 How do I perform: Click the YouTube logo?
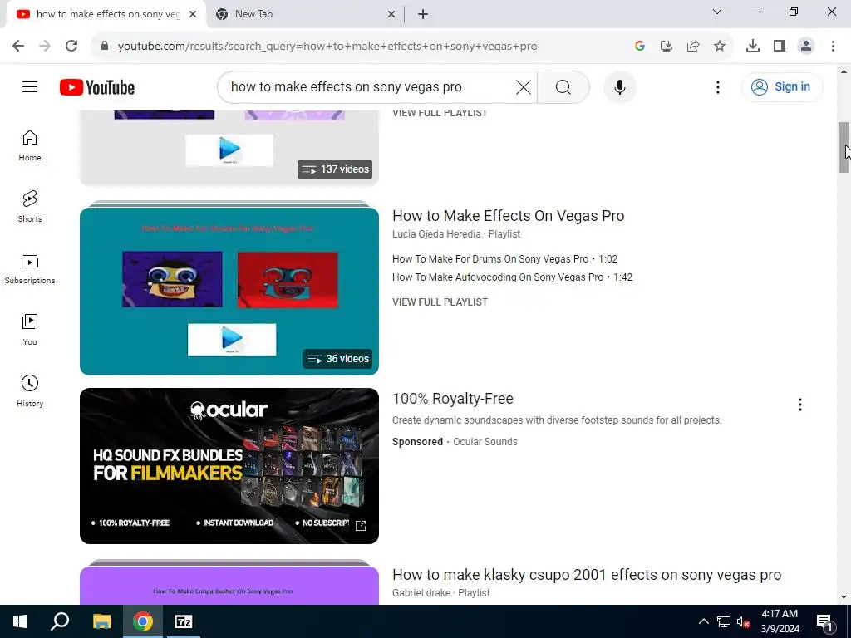pyautogui.click(x=97, y=87)
